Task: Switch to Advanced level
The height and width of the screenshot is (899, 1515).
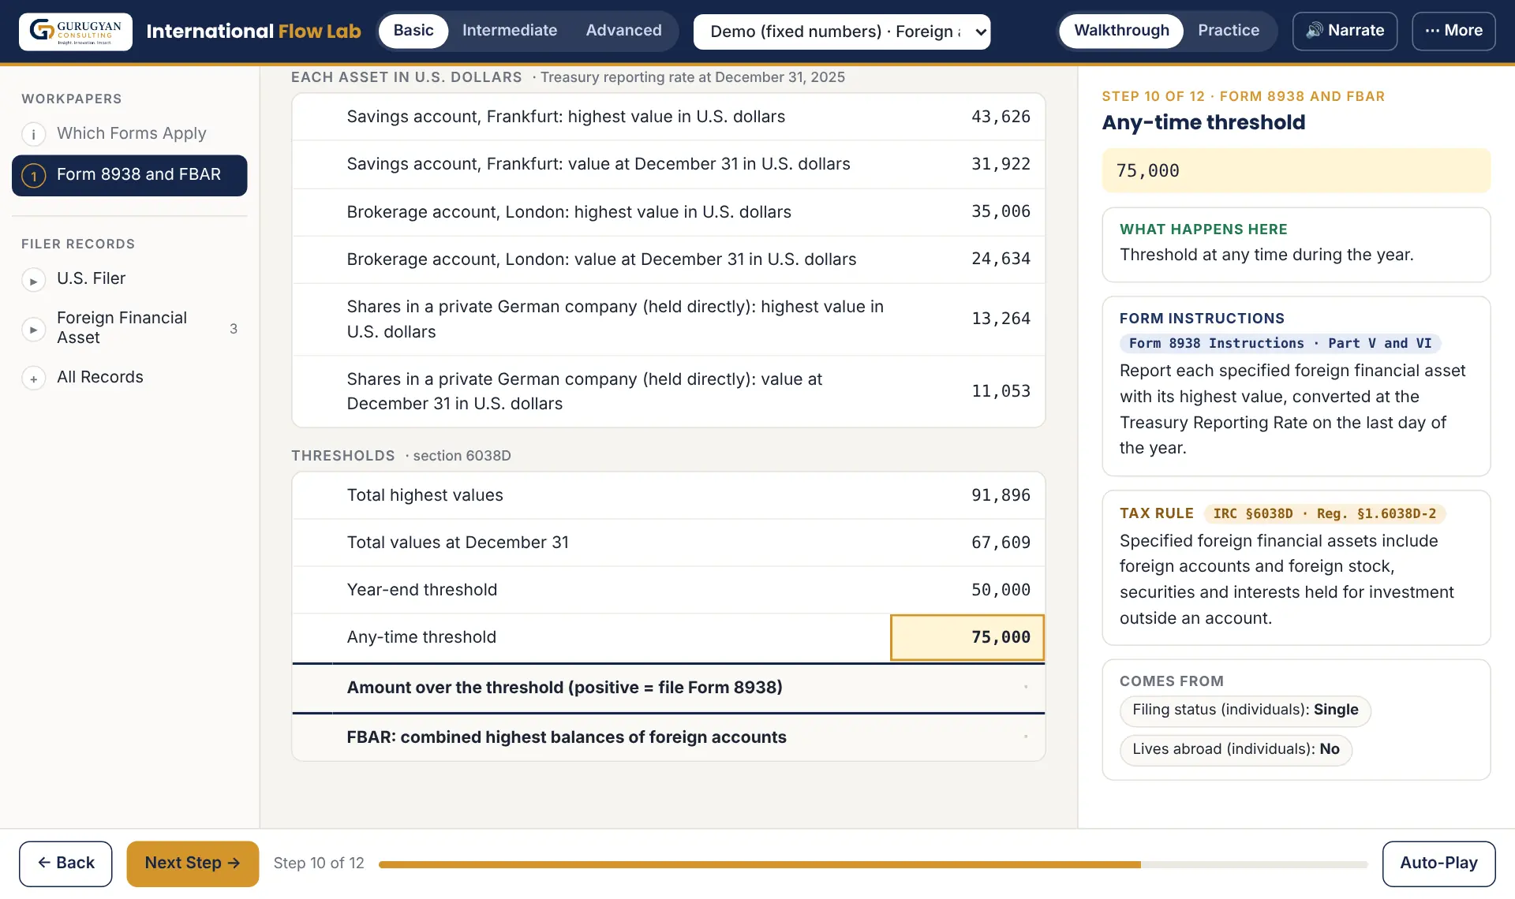Action: tap(623, 31)
